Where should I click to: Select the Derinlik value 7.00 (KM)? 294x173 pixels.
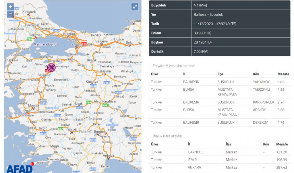click(x=201, y=51)
